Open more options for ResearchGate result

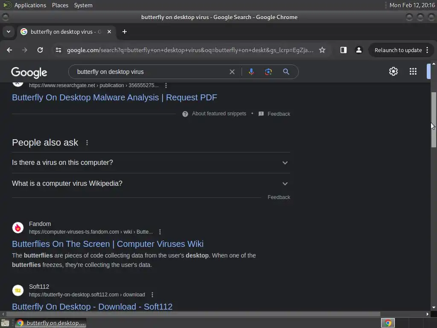pos(166,85)
